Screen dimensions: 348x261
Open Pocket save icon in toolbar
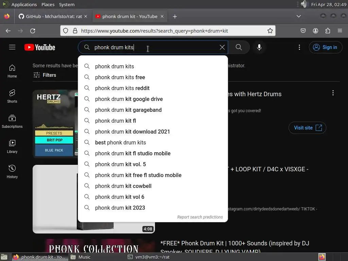[x=303, y=31]
